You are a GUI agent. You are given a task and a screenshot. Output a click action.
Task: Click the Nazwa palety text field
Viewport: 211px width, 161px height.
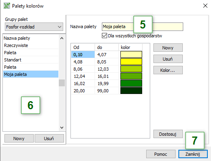143,26
